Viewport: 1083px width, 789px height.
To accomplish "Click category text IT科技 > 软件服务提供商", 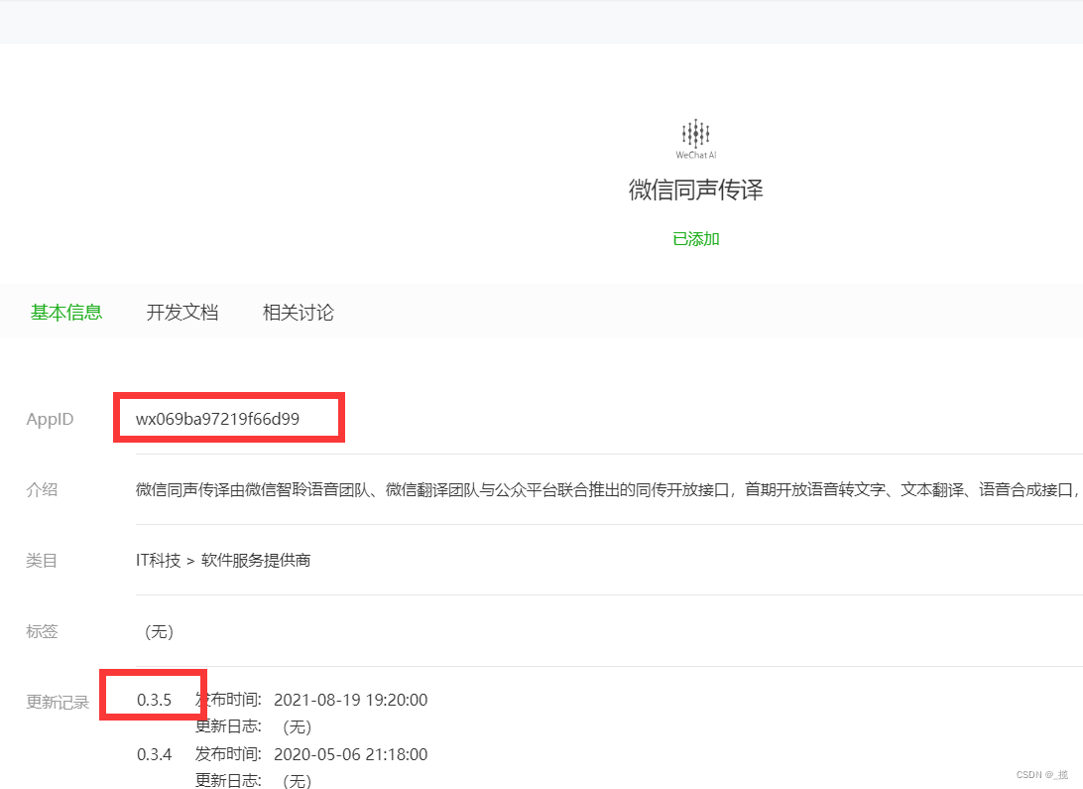I will coord(223,561).
